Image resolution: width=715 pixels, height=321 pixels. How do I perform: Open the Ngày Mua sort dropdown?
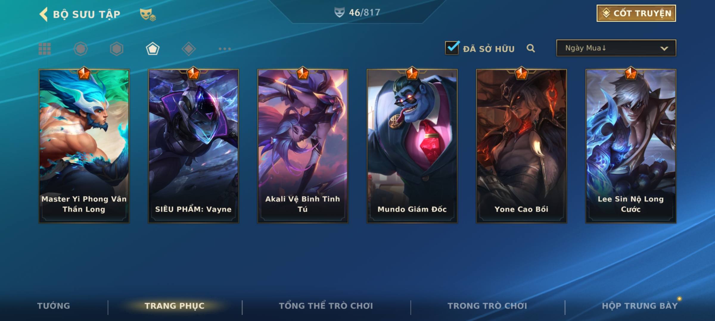tap(616, 48)
